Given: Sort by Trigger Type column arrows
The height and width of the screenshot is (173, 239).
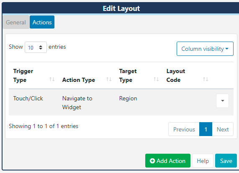Looking at the screenshot, I should coord(52,79).
